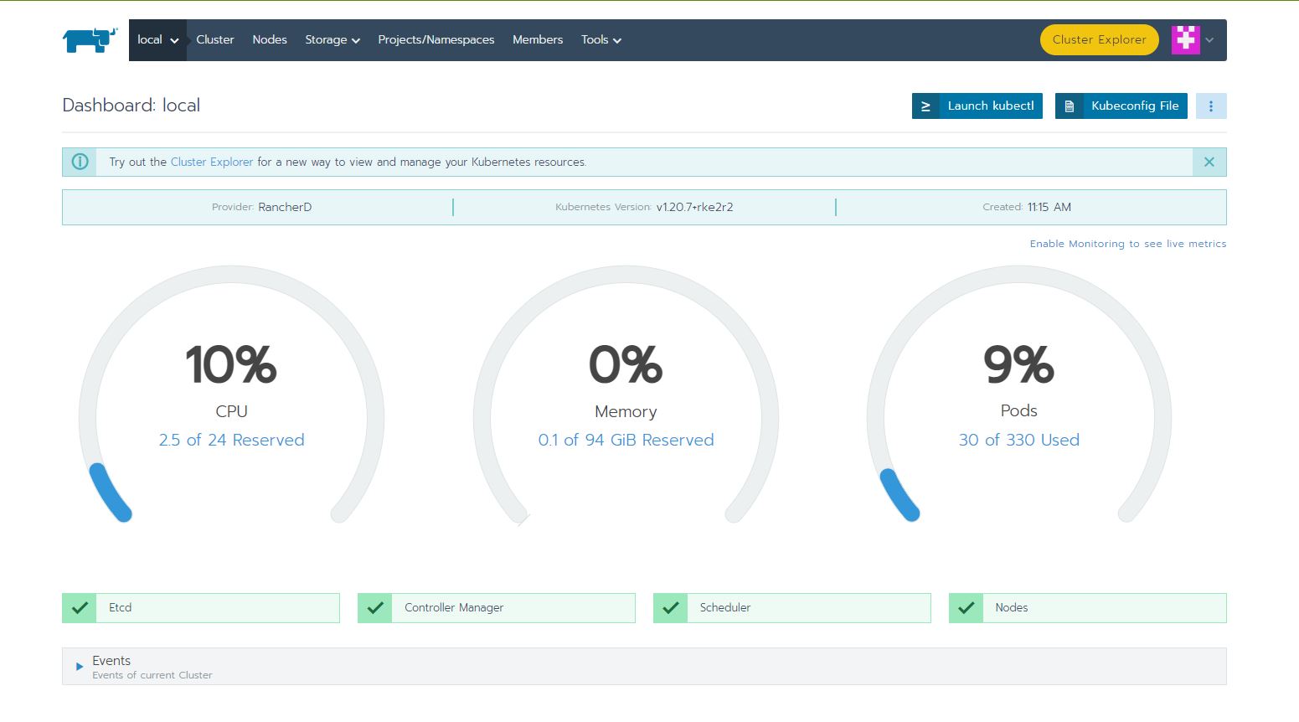1299x722 pixels.
Task: Open the Members page
Action: [x=538, y=40]
